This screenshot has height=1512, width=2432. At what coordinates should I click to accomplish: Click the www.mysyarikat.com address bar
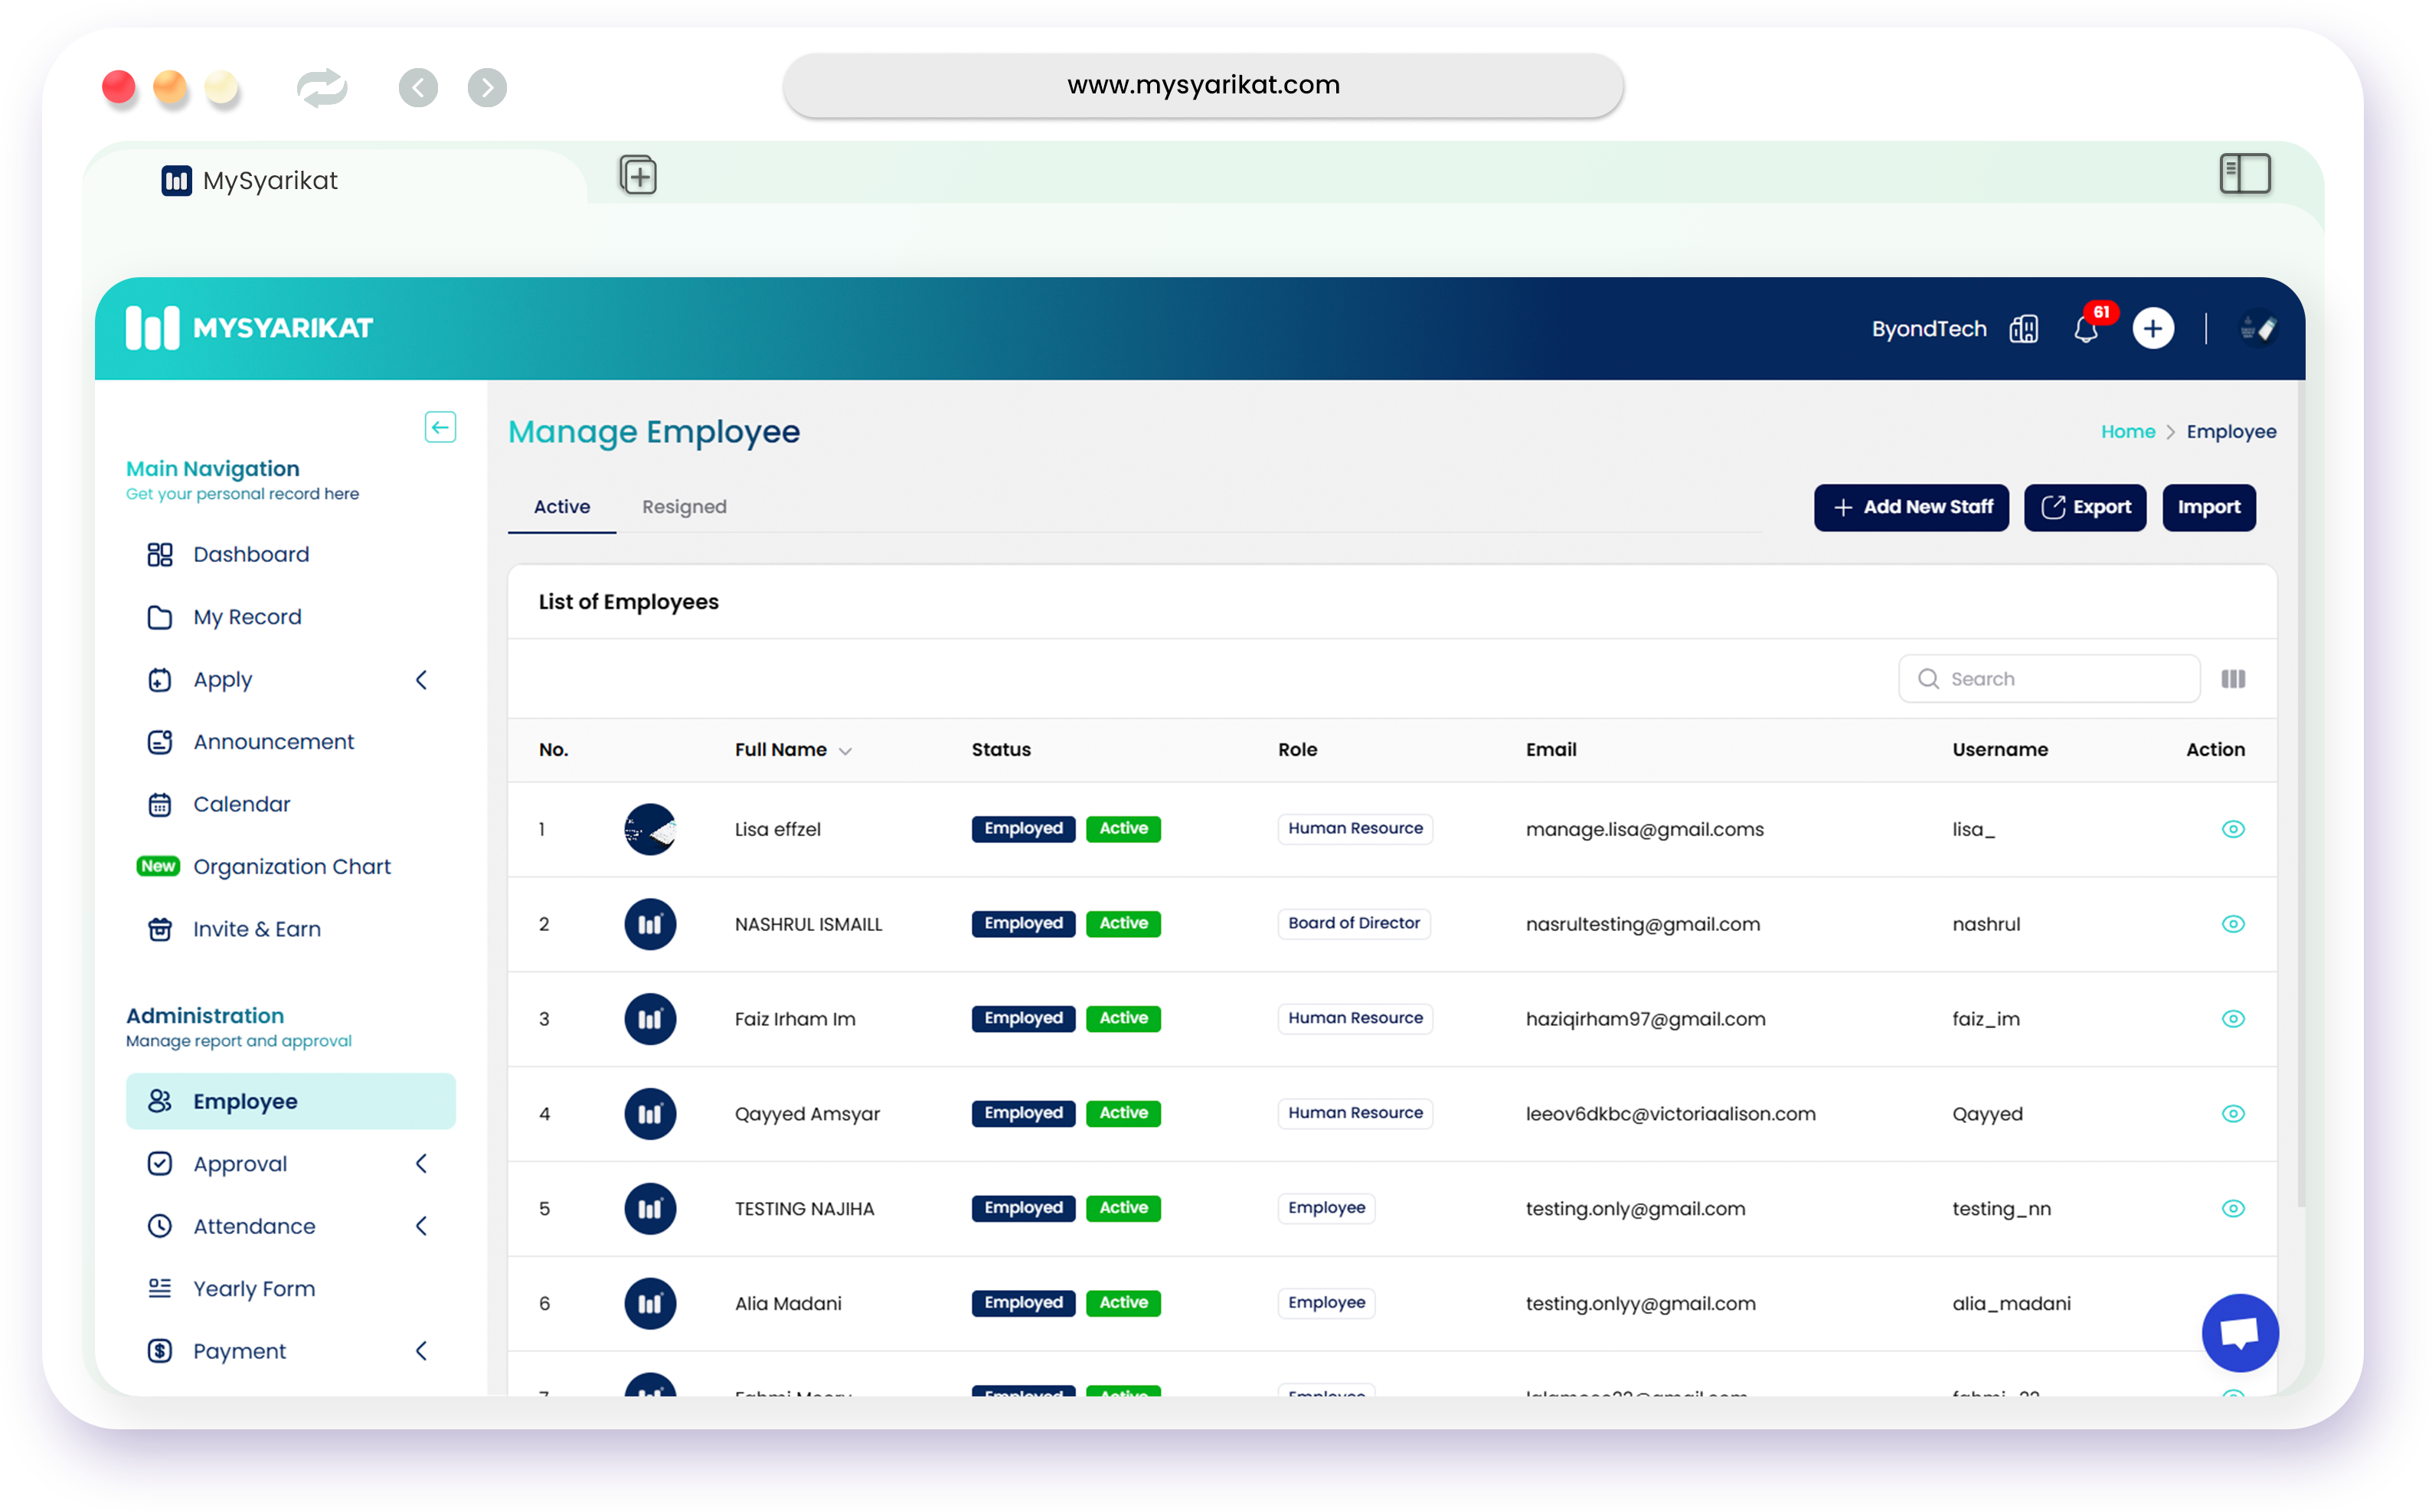tap(1203, 86)
